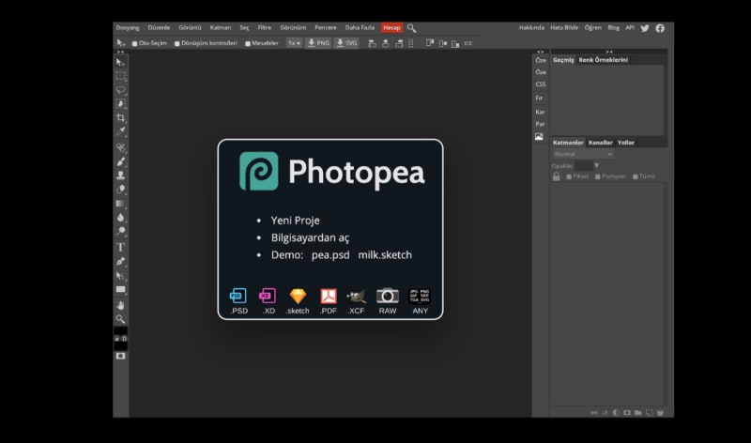This screenshot has height=443, width=751.
Task: Select the Eraser tool
Action: [x=120, y=190]
